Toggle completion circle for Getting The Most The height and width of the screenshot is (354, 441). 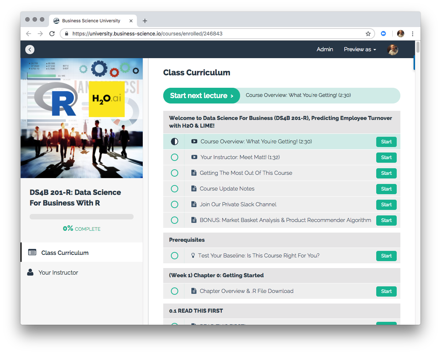pyautogui.click(x=175, y=173)
